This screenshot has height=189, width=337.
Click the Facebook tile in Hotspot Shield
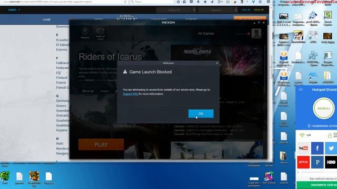(317, 148)
